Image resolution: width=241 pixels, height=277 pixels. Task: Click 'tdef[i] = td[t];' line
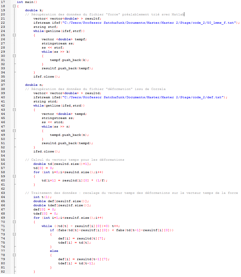[74, 243]
